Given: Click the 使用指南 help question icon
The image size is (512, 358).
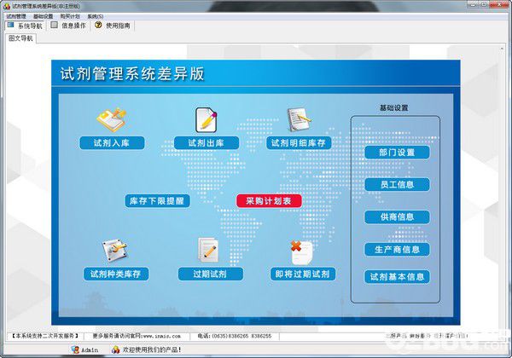Looking at the screenshot, I should click(98, 25).
